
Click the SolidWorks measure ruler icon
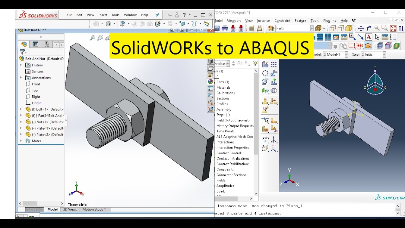tap(207, 24)
